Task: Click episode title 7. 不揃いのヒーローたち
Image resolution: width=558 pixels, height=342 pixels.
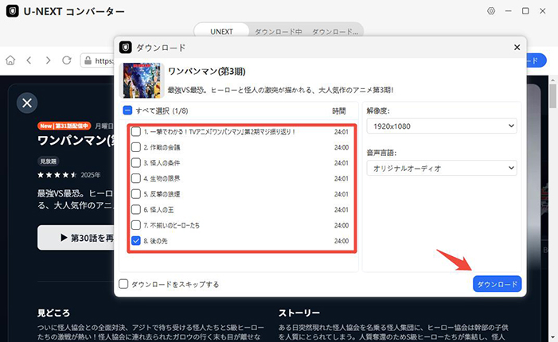Action: point(171,226)
